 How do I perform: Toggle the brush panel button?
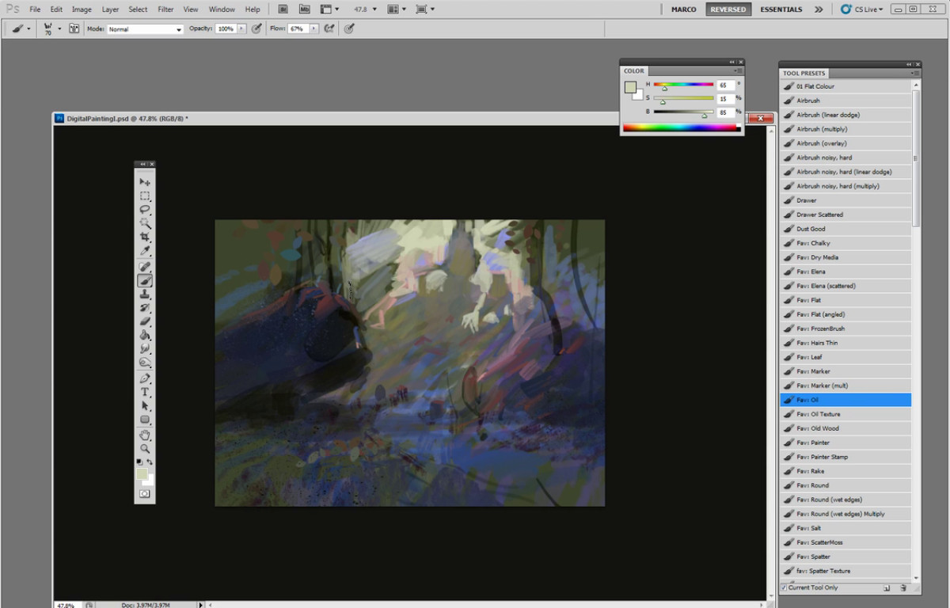[x=74, y=28]
